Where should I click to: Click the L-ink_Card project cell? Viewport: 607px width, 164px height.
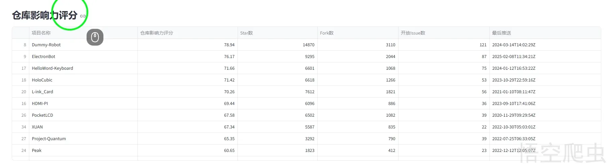click(x=42, y=92)
